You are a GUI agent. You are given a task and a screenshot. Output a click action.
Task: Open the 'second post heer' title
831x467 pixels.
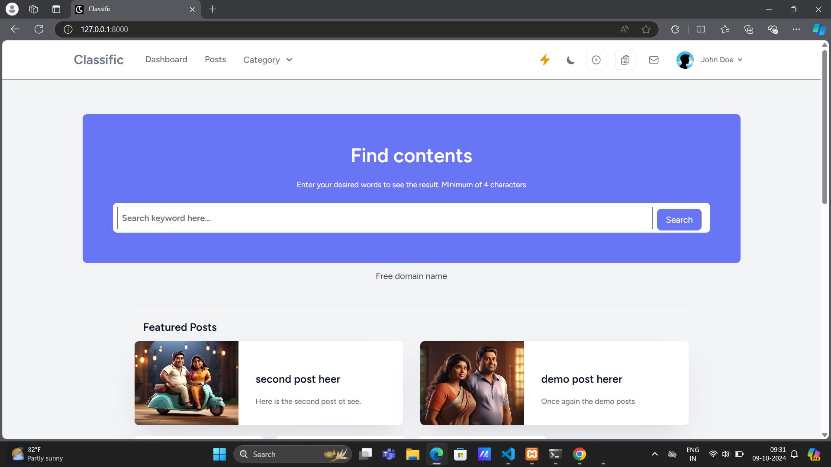pyautogui.click(x=298, y=379)
